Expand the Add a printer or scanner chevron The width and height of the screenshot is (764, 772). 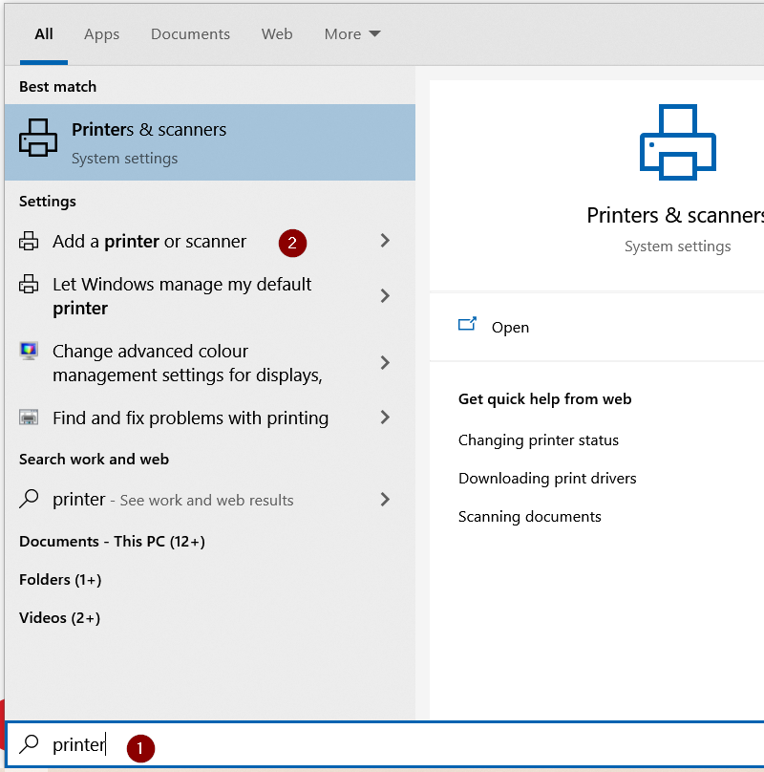tap(385, 243)
